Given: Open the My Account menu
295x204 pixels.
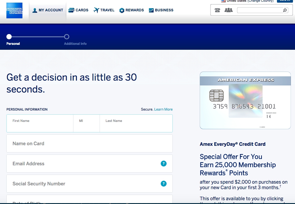Looking at the screenshot, I should (x=47, y=10).
